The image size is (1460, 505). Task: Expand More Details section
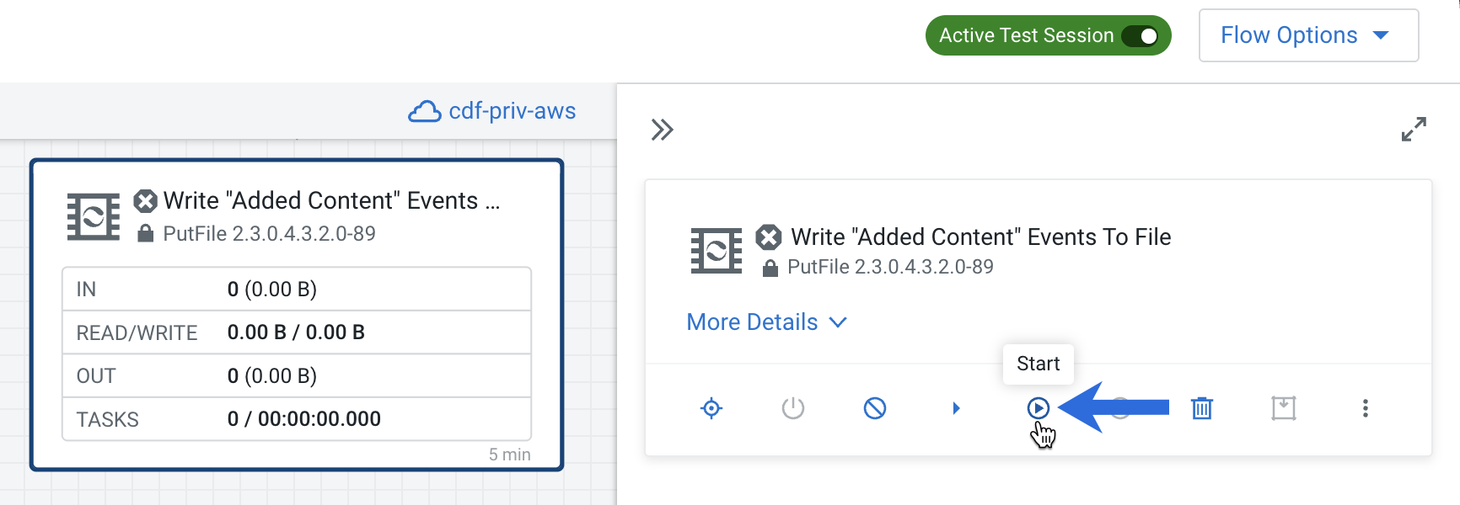click(766, 322)
